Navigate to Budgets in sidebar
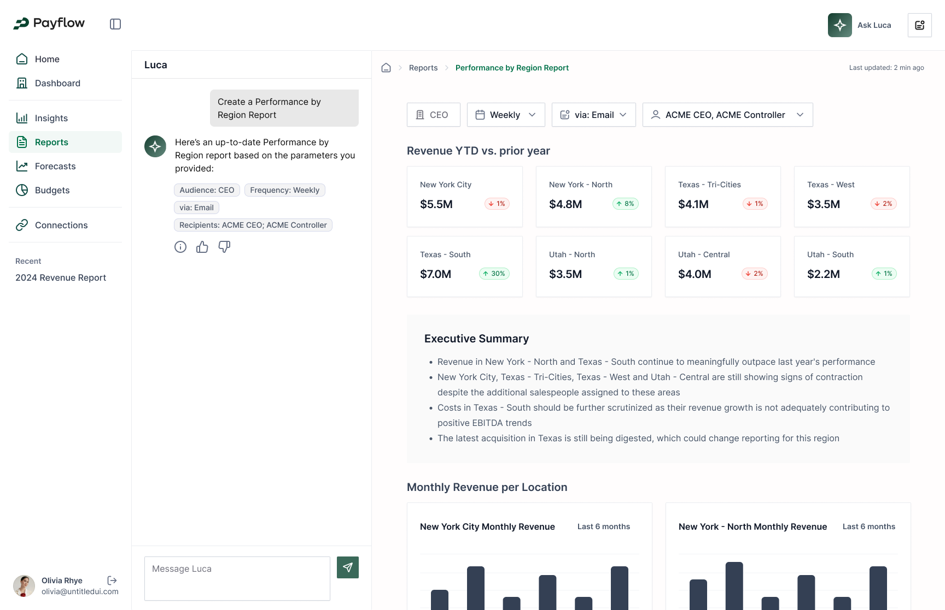The image size is (945, 610). point(52,190)
